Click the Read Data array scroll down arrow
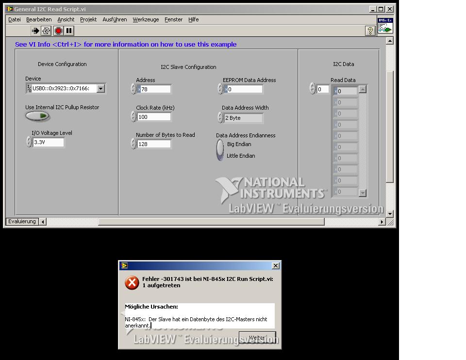The height and width of the screenshot is (360, 466). pyautogui.click(x=363, y=193)
